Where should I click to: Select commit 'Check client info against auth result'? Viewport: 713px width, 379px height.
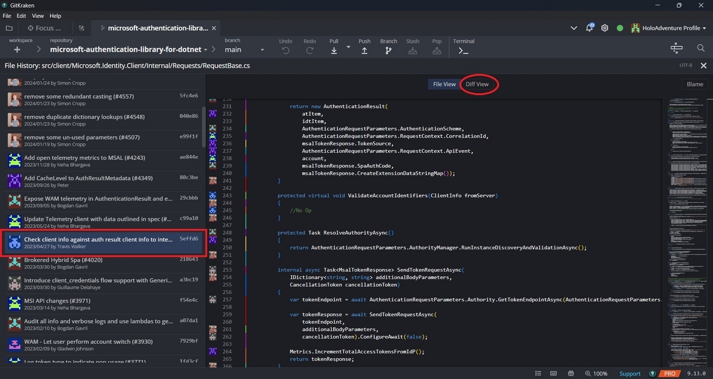coord(102,243)
